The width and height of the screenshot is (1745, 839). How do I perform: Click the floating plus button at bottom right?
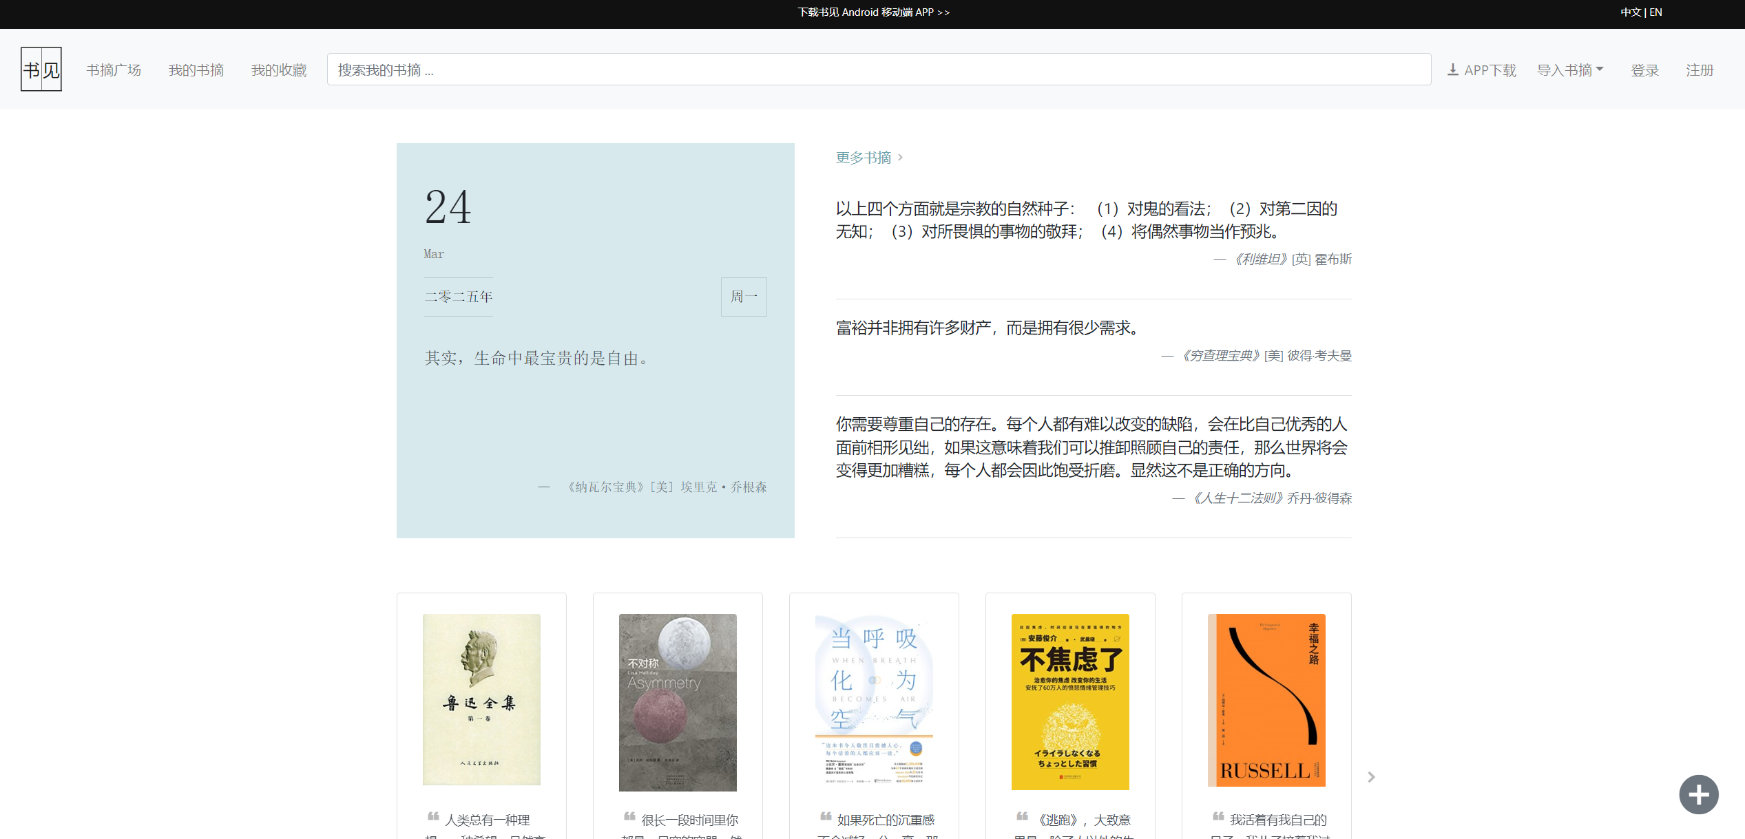coord(1699,794)
